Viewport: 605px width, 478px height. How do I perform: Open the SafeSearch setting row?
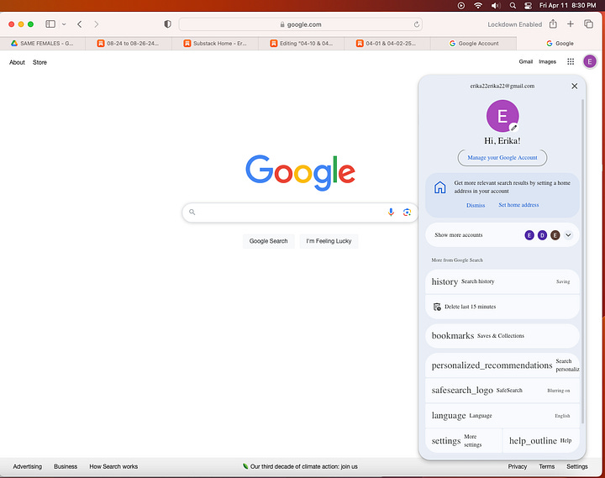tap(502, 391)
